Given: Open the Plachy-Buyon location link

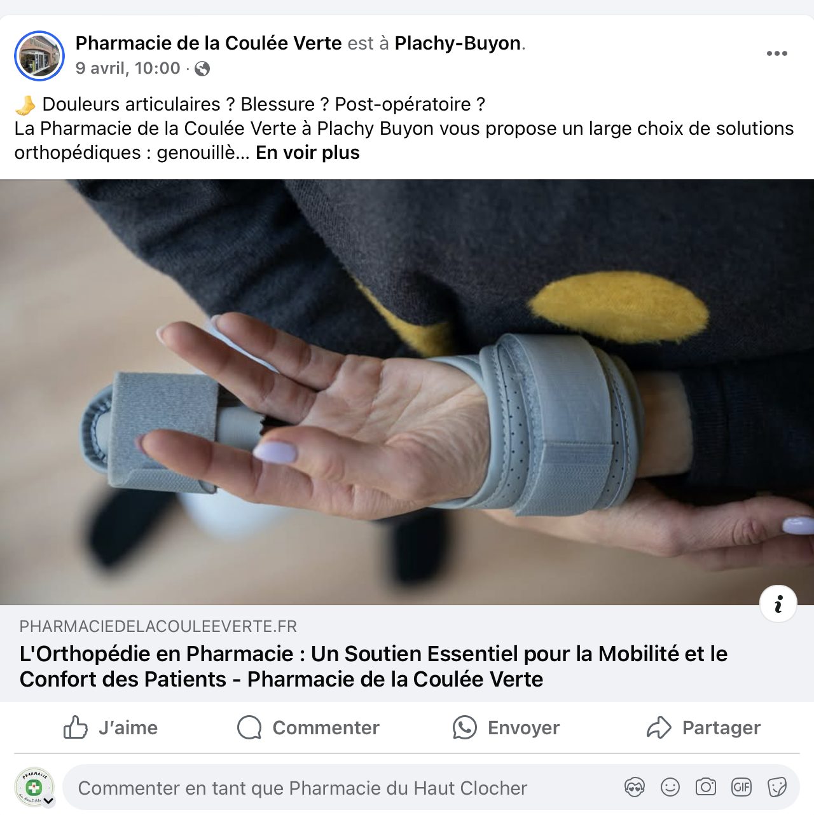Looking at the screenshot, I should [458, 43].
